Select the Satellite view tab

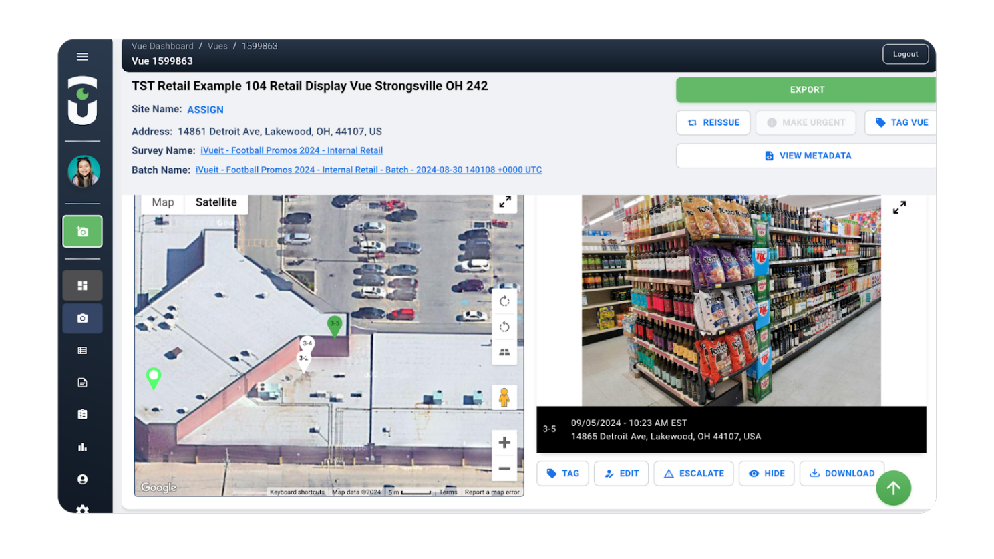coord(216,202)
